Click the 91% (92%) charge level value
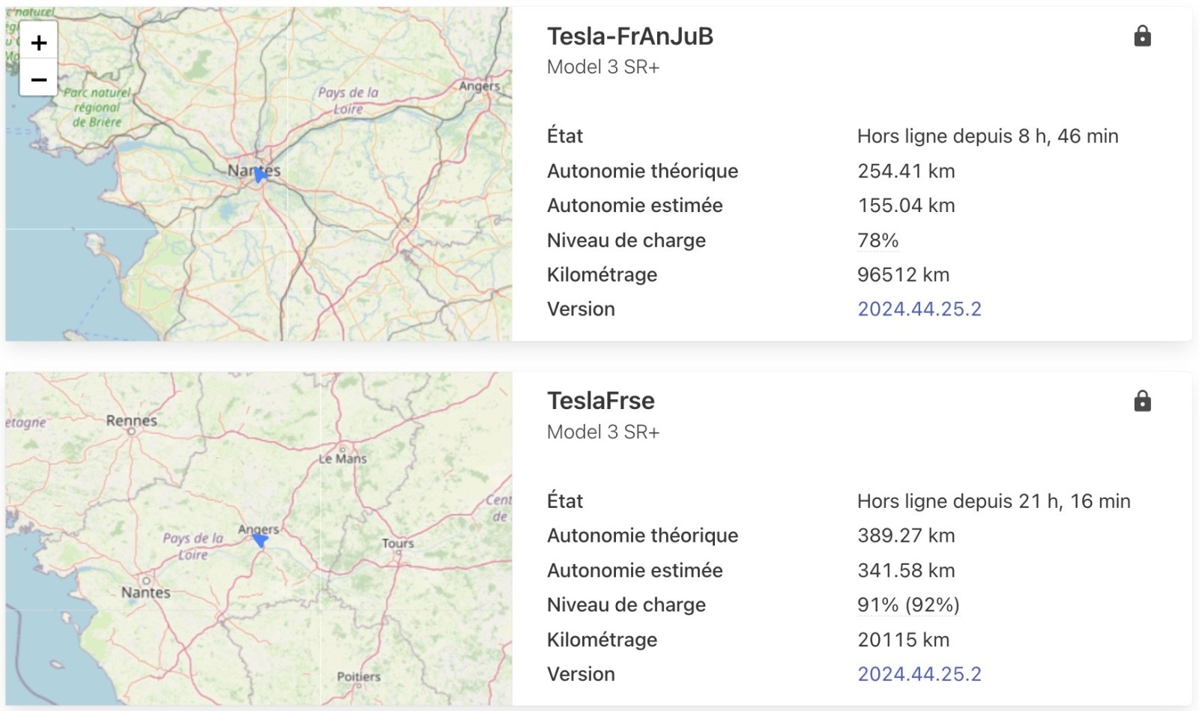Image resolution: width=1199 pixels, height=711 pixels. pyautogui.click(x=908, y=605)
